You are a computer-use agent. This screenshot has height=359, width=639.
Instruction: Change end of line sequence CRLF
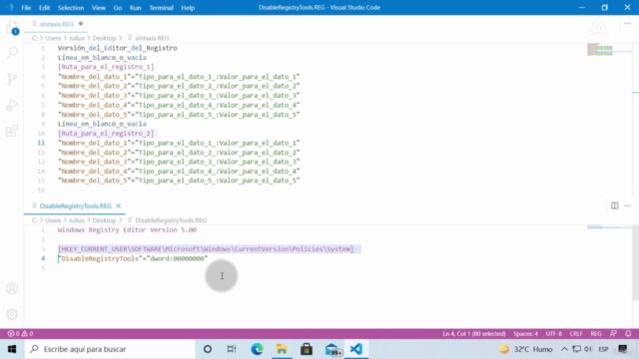(576, 333)
